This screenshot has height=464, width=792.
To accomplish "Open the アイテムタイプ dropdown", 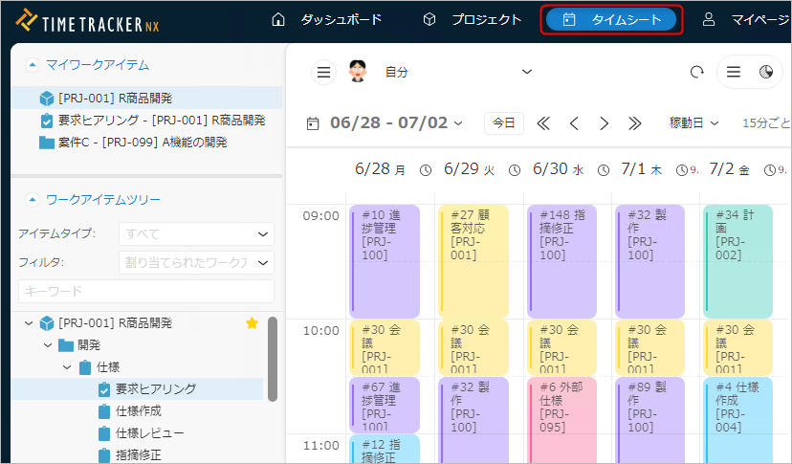I will [196, 233].
